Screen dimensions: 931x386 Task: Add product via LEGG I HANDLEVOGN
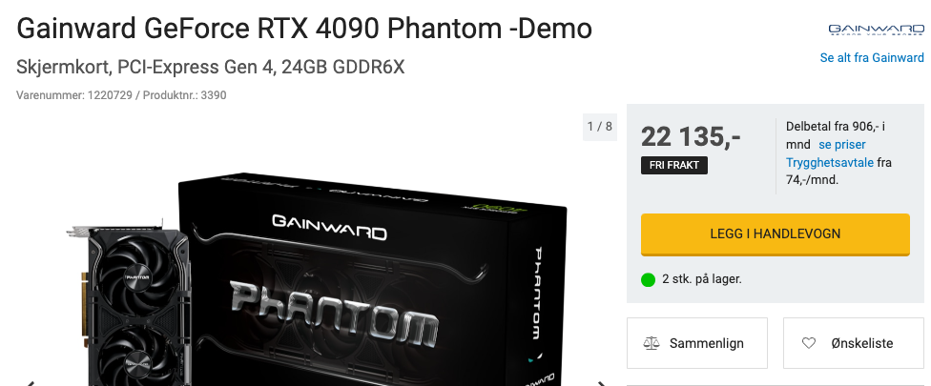coord(775,234)
